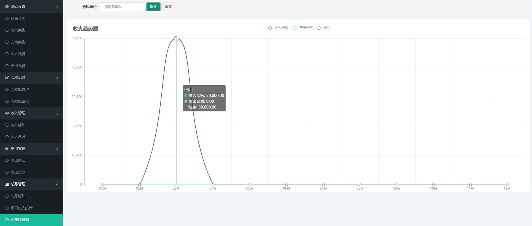Click the gear icon beside 基础设置
Screen dimensions: 532x226
click(x=7, y=7)
